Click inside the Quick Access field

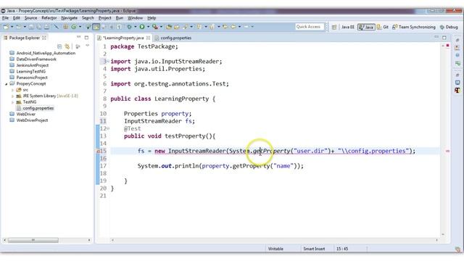[x=310, y=27]
